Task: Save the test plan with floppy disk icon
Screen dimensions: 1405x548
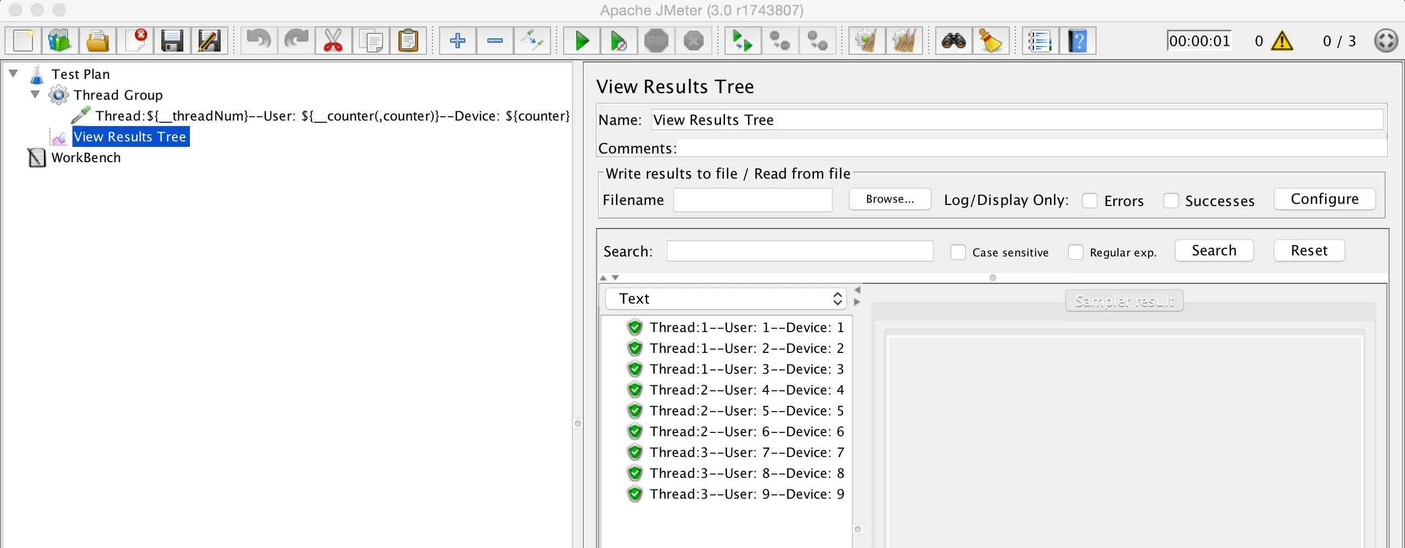Action: click(x=172, y=41)
